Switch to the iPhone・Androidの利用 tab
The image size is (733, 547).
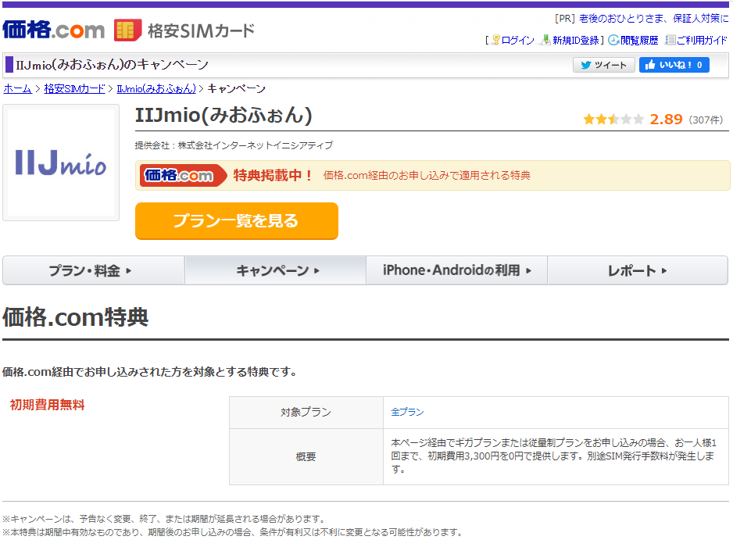(456, 270)
